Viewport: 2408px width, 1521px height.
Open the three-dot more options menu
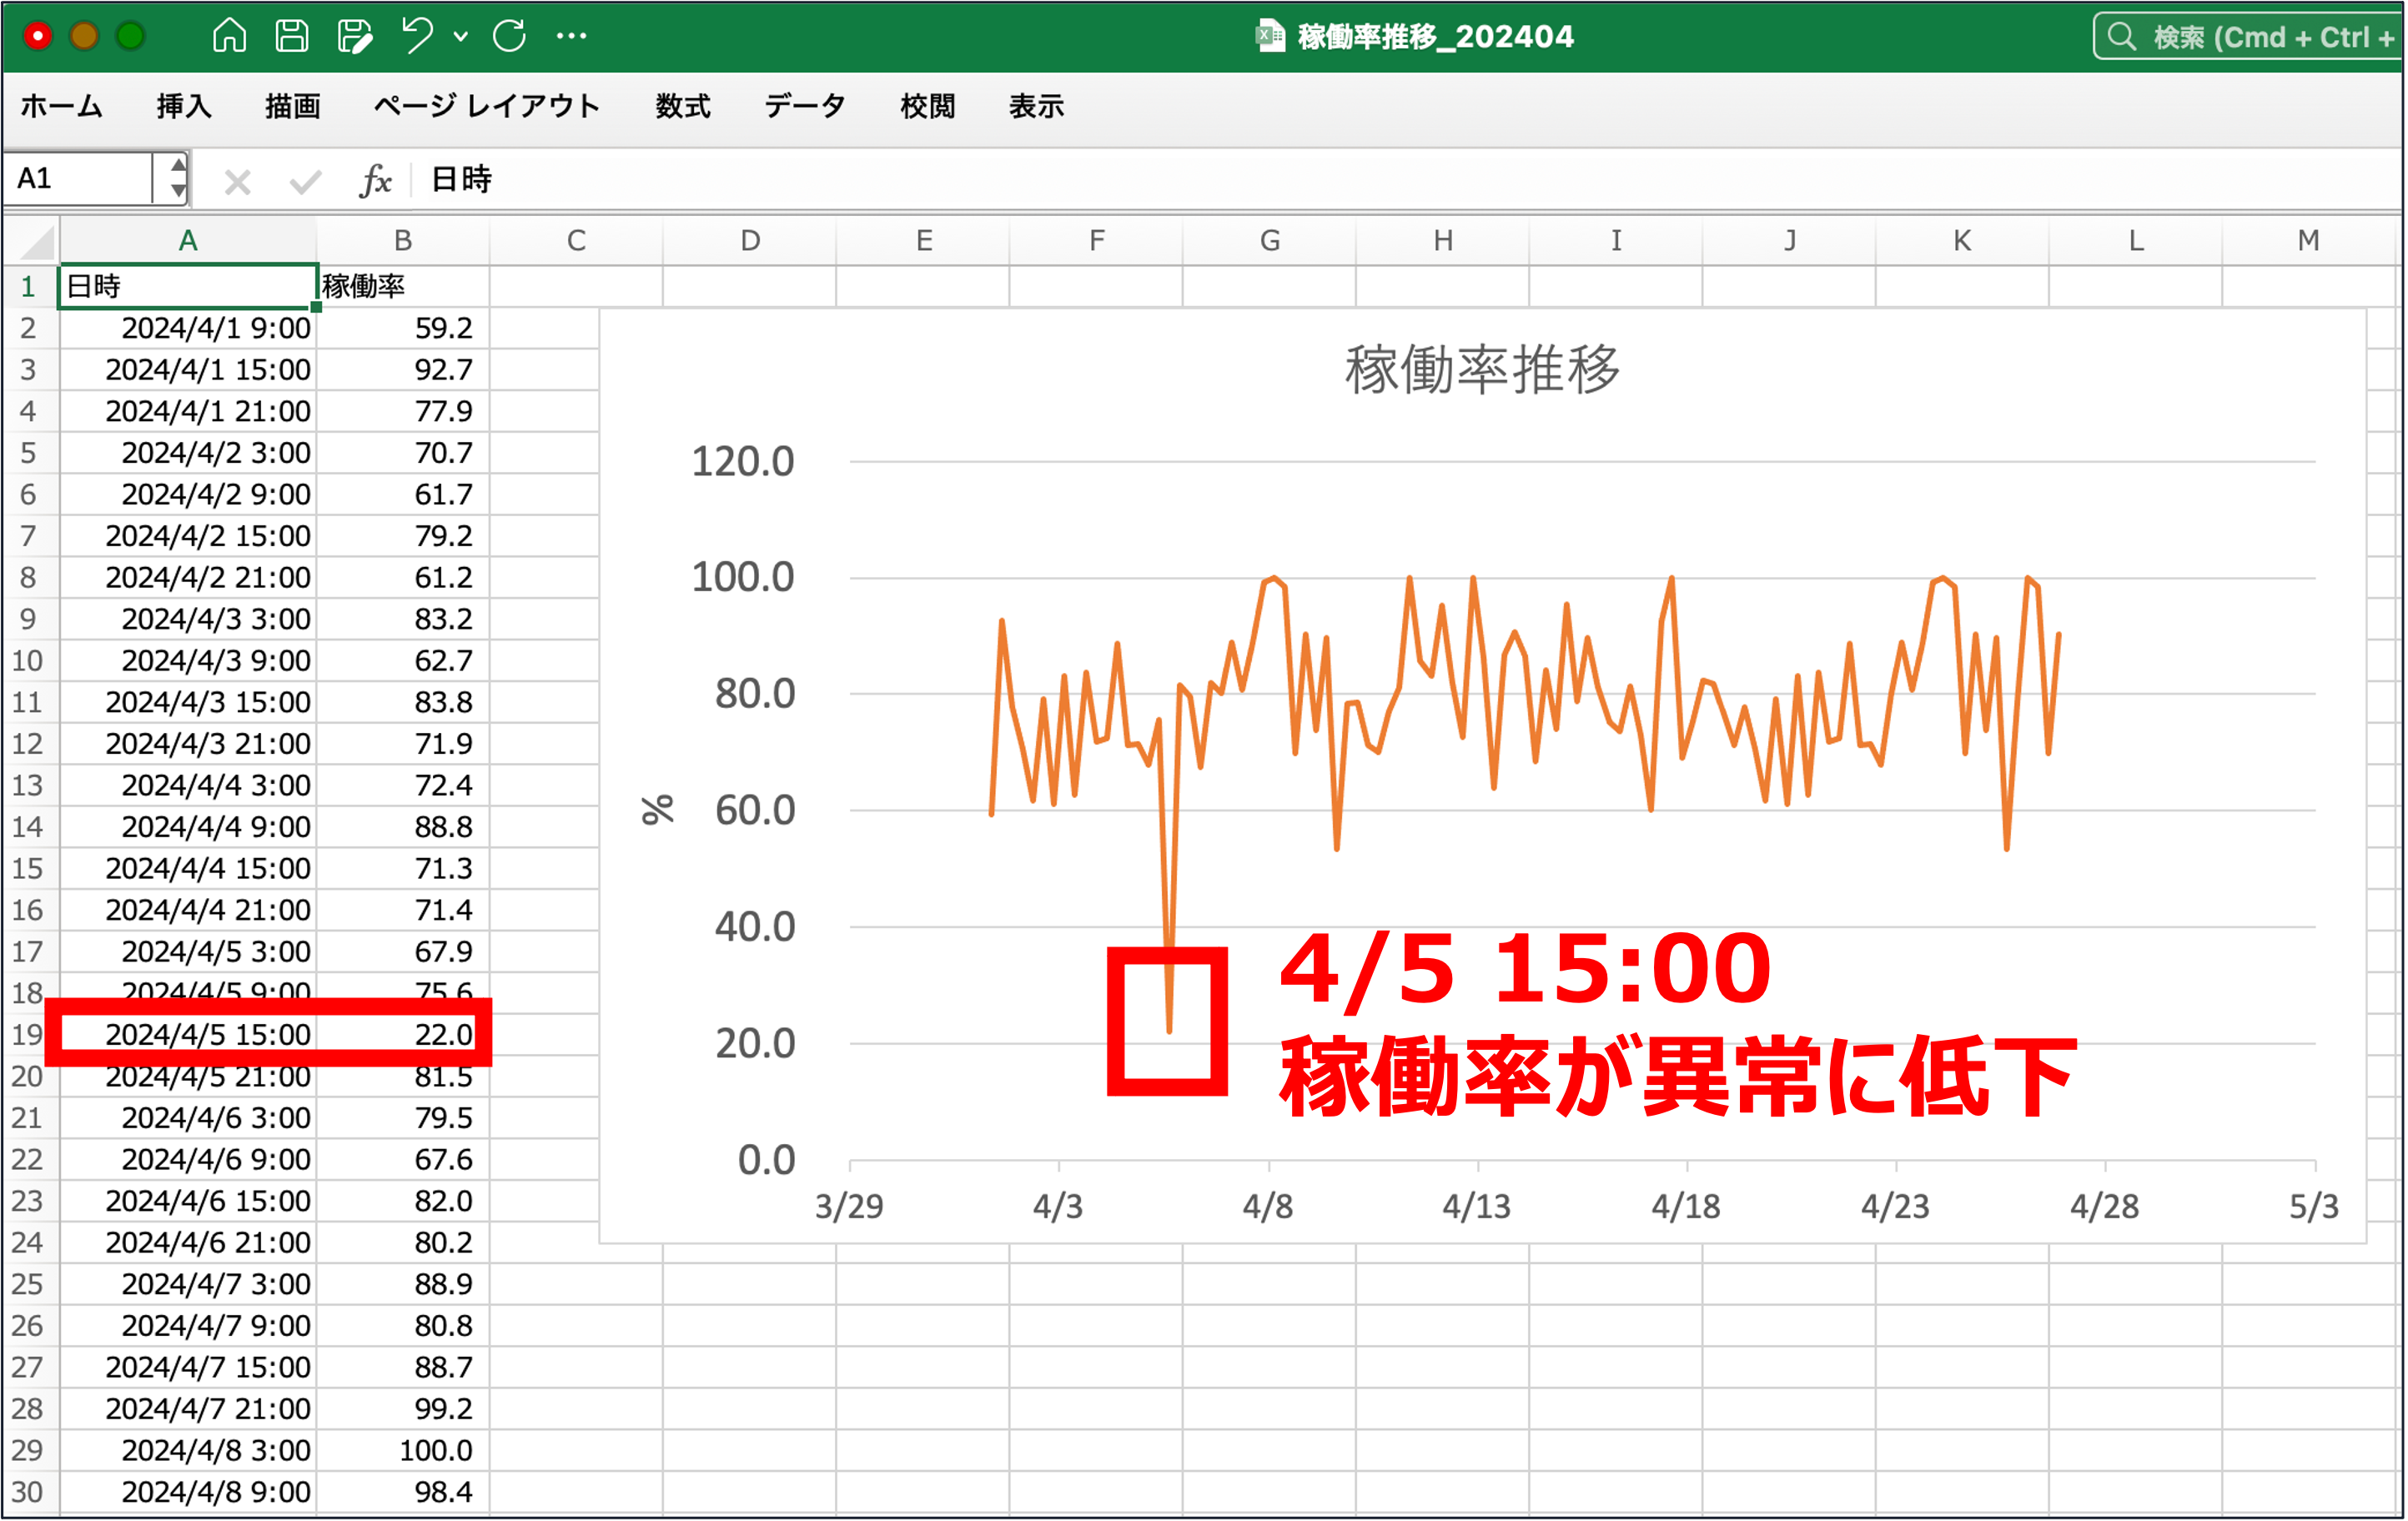(x=571, y=36)
